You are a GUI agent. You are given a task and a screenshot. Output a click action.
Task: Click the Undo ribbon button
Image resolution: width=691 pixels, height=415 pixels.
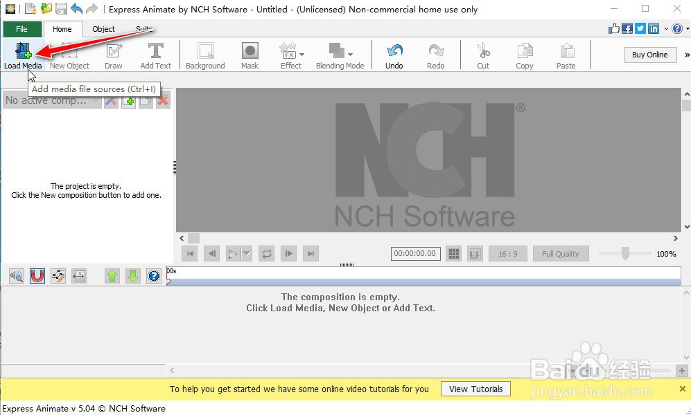(x=394, y=55)
